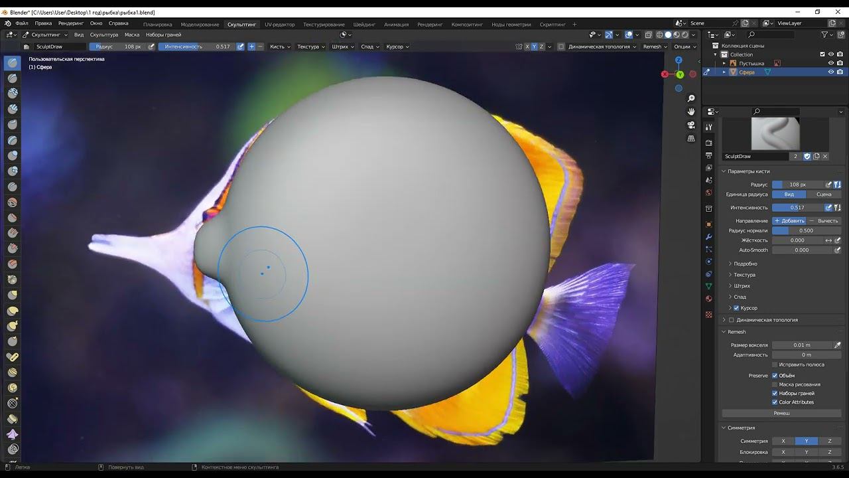This screenshot has width=849, height=478.
Task: Toggle intensity pen pressure in tool header
Action: point(240,46)
